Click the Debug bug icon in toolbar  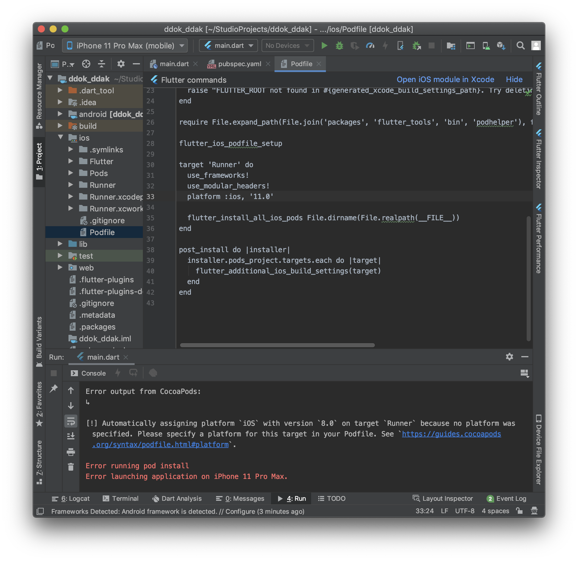339,45
